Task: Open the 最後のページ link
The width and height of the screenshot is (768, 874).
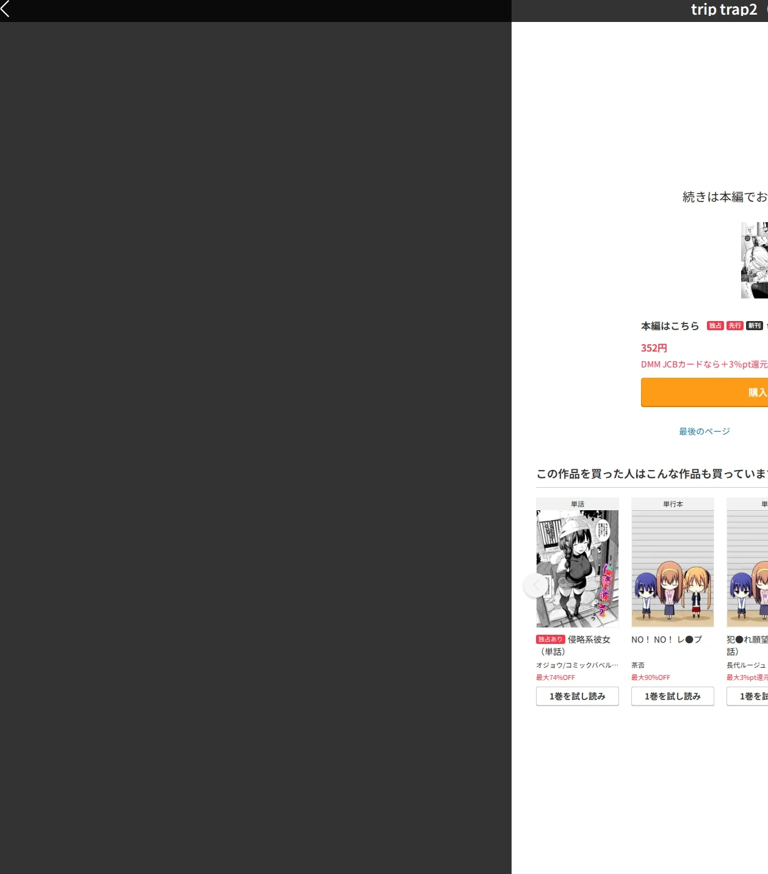Action: point(705,432)
